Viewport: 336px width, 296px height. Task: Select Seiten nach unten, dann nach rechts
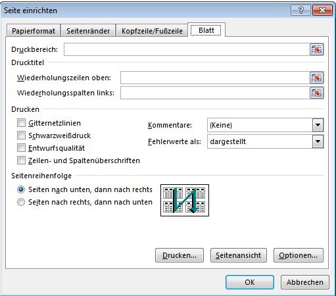coord(21,189)
